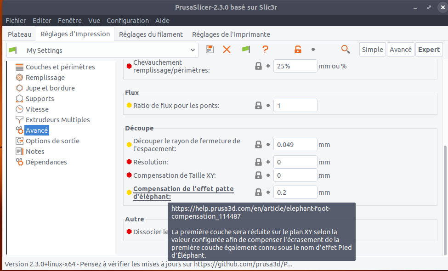Click the grey dot next to the toolbar padlock
The image size is (448, 271).
coord(313,50)
